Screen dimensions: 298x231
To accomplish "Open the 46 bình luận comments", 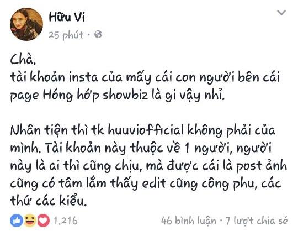I will [189, 221].
